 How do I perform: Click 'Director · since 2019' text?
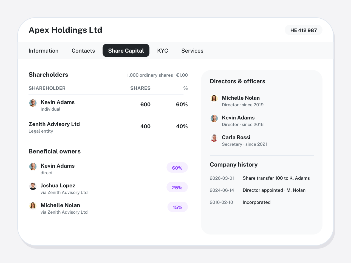(243, 105)
